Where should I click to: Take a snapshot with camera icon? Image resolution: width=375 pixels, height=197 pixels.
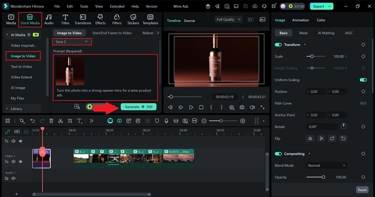coord(242,107)
